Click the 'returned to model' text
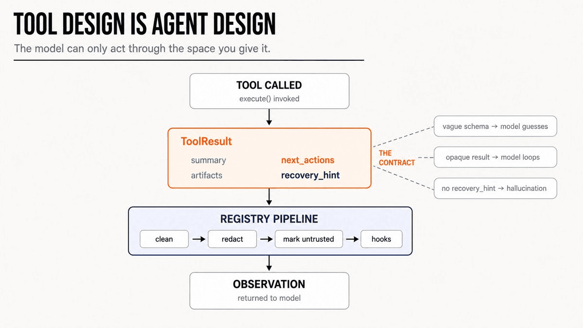 (269, 298)
